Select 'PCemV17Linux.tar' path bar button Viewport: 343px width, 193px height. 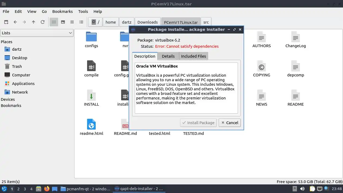tap(181, 22)
